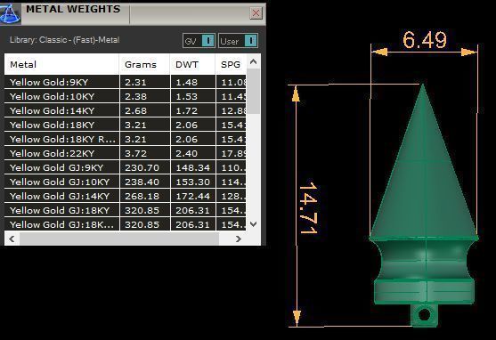Select the Yellow Gold:18KY row
This screenshot has height=340, width=496.
click(x=126, y=125)
